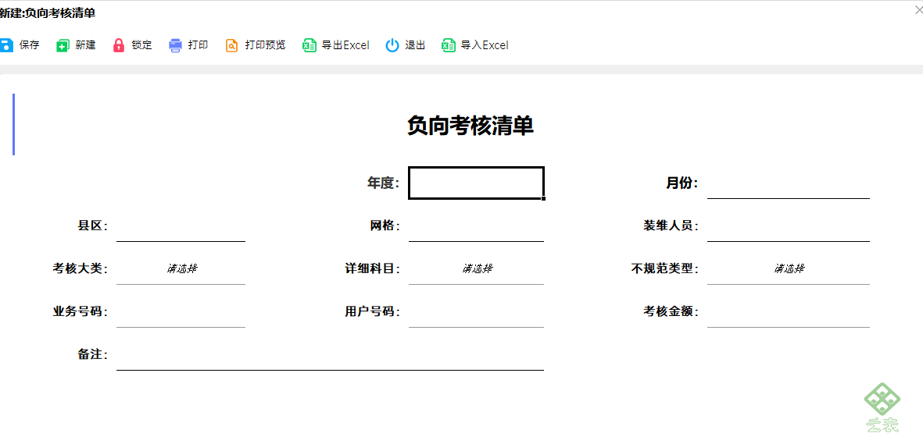Image resolution: width=923 pixels, height=444 pixels.
Task: Open the 考核大类 请选择 dropdown
Action: [181, 268]
